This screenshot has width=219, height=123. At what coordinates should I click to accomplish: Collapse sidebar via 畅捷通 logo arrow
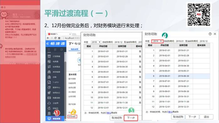47,44
